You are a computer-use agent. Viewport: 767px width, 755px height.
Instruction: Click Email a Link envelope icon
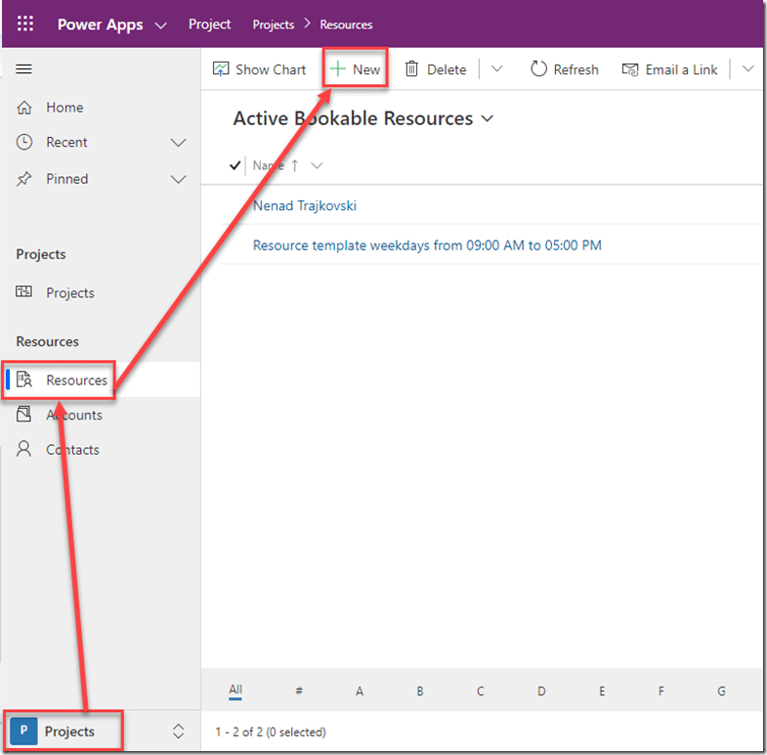pos(630,69)
